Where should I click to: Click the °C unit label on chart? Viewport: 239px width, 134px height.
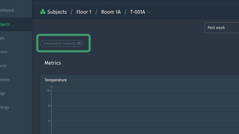pyautogui.click(x=51, y=87)
